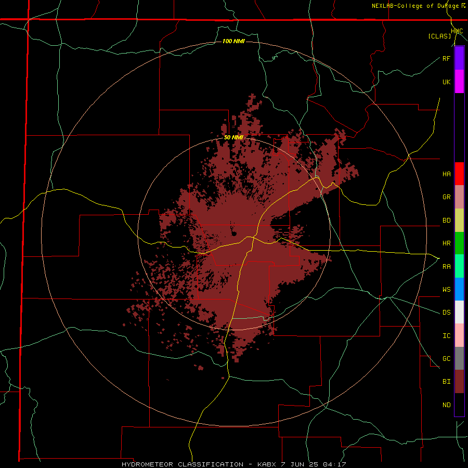Click the UK legend label
The image size is (468, 468).
446,82
